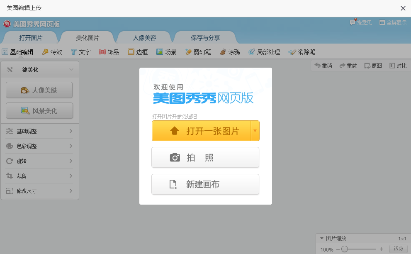The image size is (411, 254).
Task: Click the 撤销 undo button
Action: tap(323, 66)
